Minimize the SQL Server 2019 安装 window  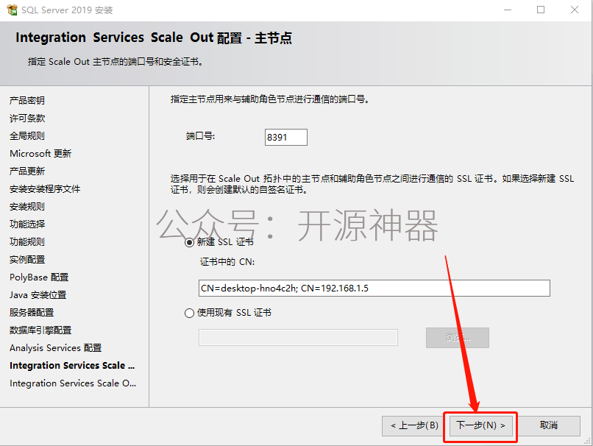508,10
